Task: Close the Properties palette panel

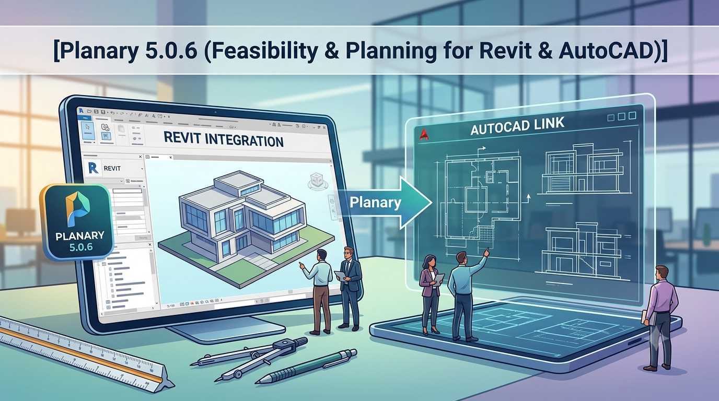Action: click(140, 157)
